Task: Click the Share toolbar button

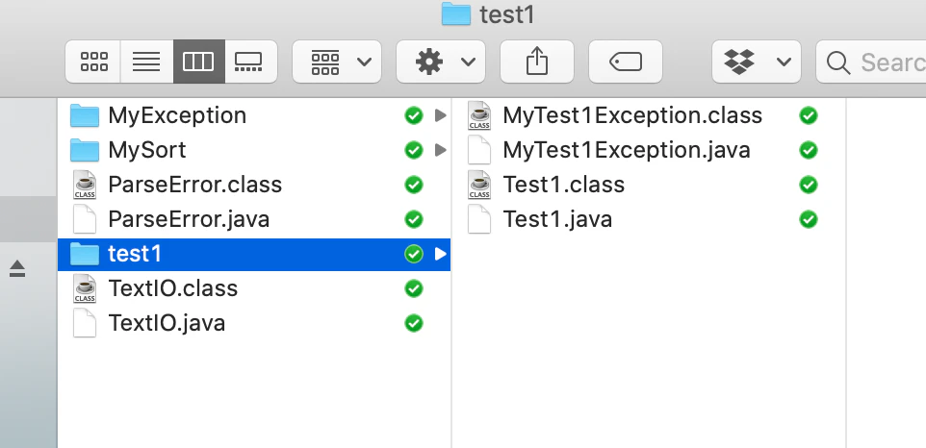Action: (x=536, y=62)
